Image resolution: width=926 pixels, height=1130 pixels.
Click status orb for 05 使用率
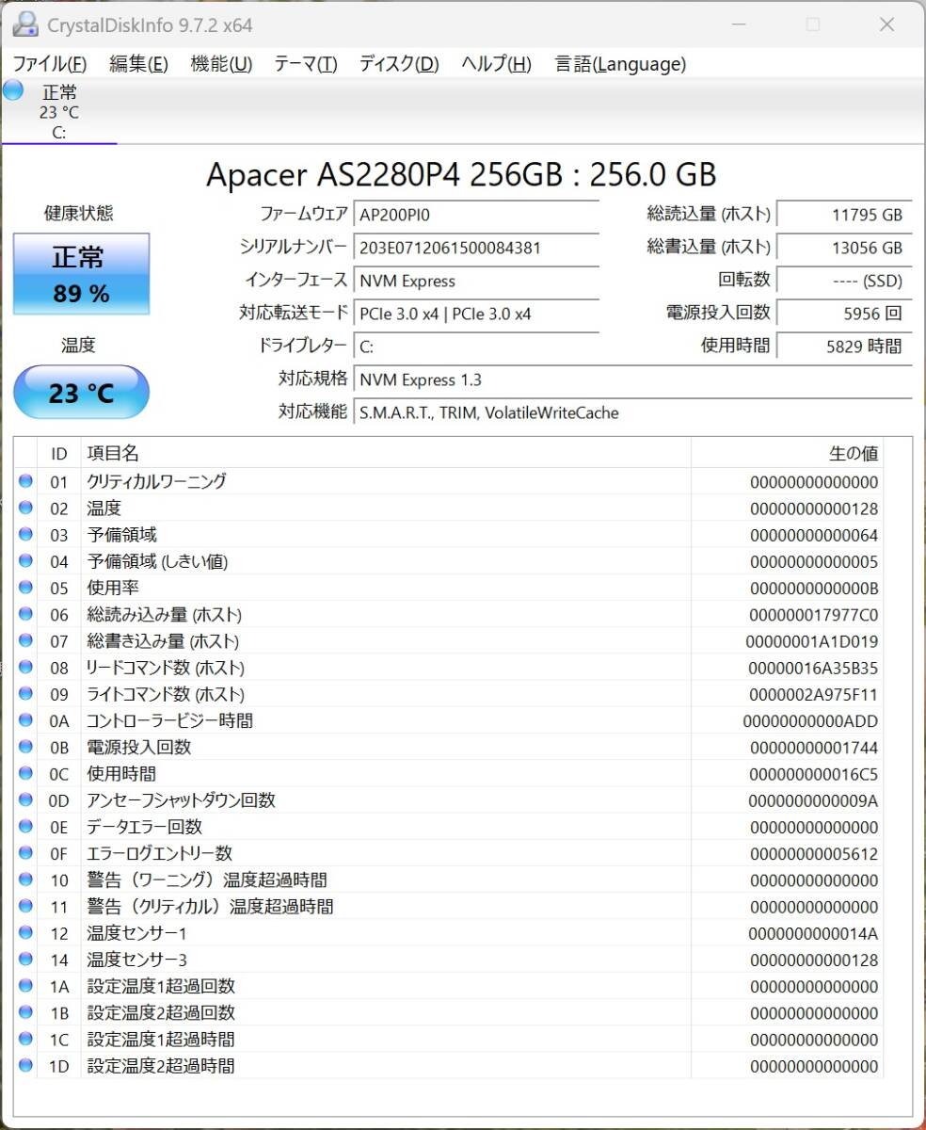[x=25, y=589]
